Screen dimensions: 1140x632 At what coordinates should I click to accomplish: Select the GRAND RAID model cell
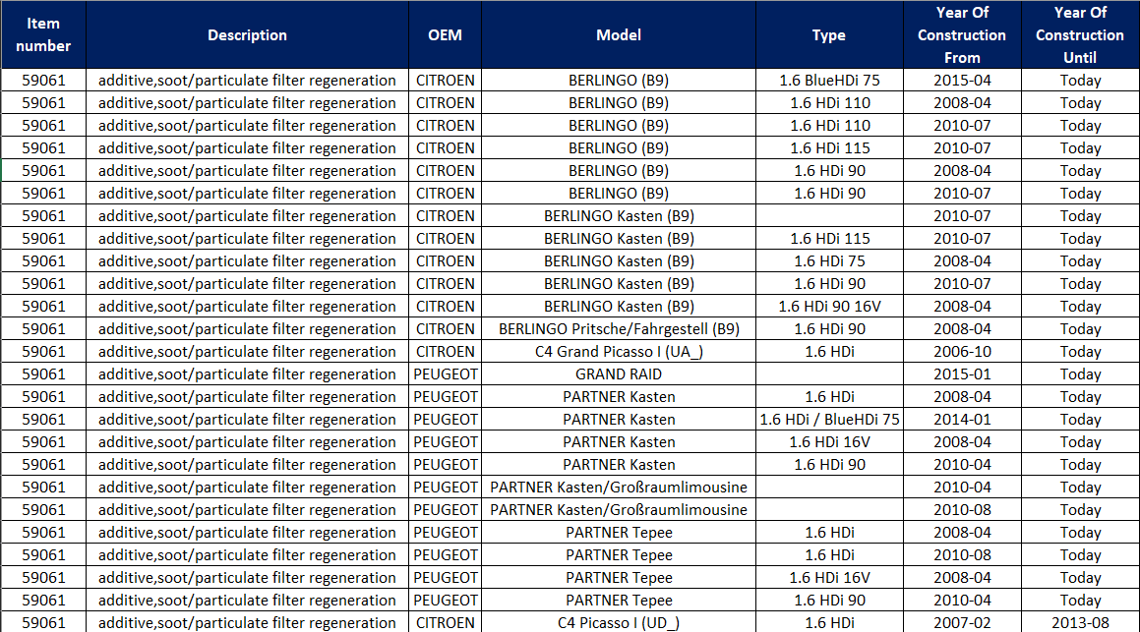(x=619, y=374)
